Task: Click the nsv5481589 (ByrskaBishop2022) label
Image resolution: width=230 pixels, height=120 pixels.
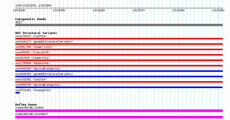Action: pos(38,68)
